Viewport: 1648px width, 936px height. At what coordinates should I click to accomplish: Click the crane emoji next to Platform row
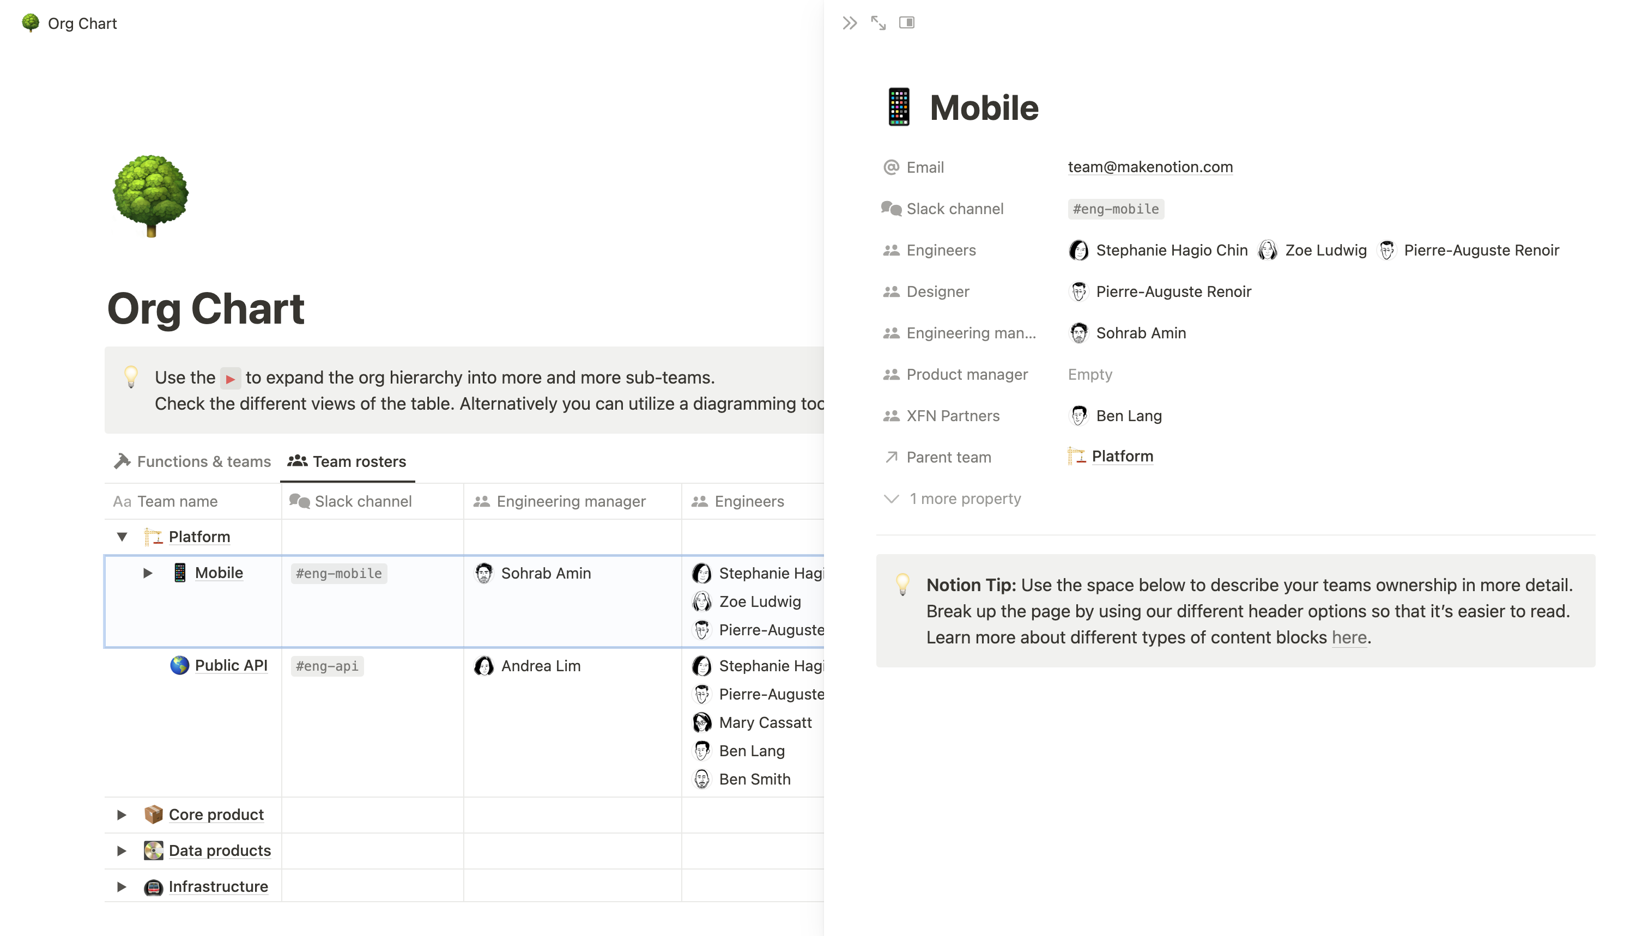153,536
